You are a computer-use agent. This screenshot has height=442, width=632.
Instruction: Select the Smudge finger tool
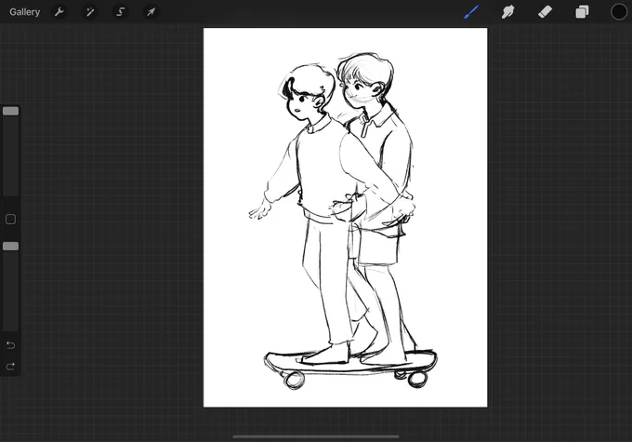(x=507, y=12)
